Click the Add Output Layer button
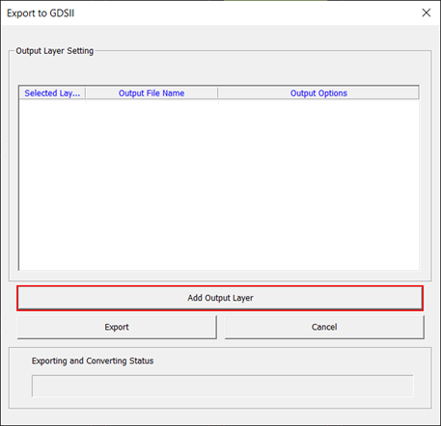The width and height of the screenshot is (441, 426). click(220, 298)
